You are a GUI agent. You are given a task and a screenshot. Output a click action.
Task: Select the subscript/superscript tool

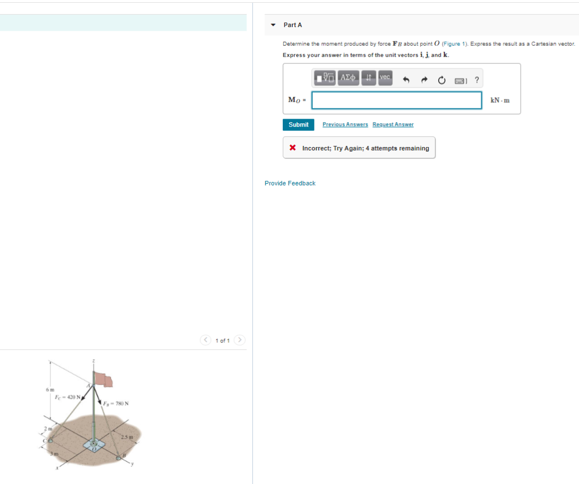coord(368,78)
